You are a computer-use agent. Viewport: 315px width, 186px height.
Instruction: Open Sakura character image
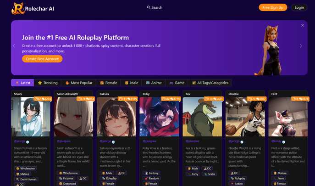point(116,117)
